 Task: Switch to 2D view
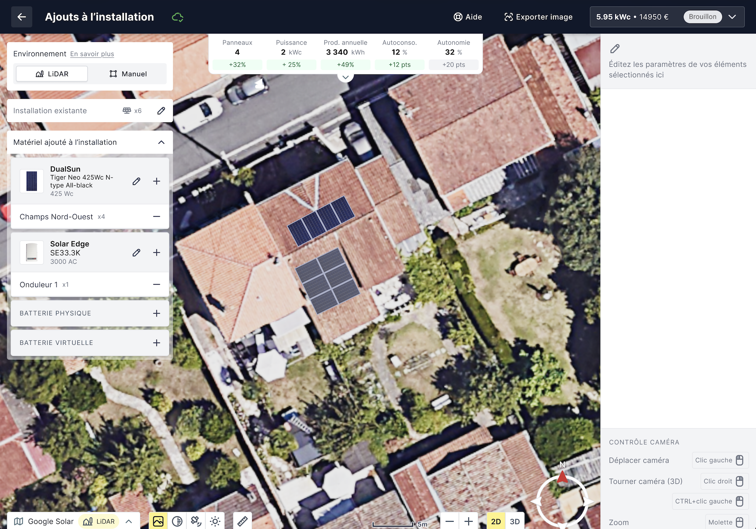click(496, 521)
